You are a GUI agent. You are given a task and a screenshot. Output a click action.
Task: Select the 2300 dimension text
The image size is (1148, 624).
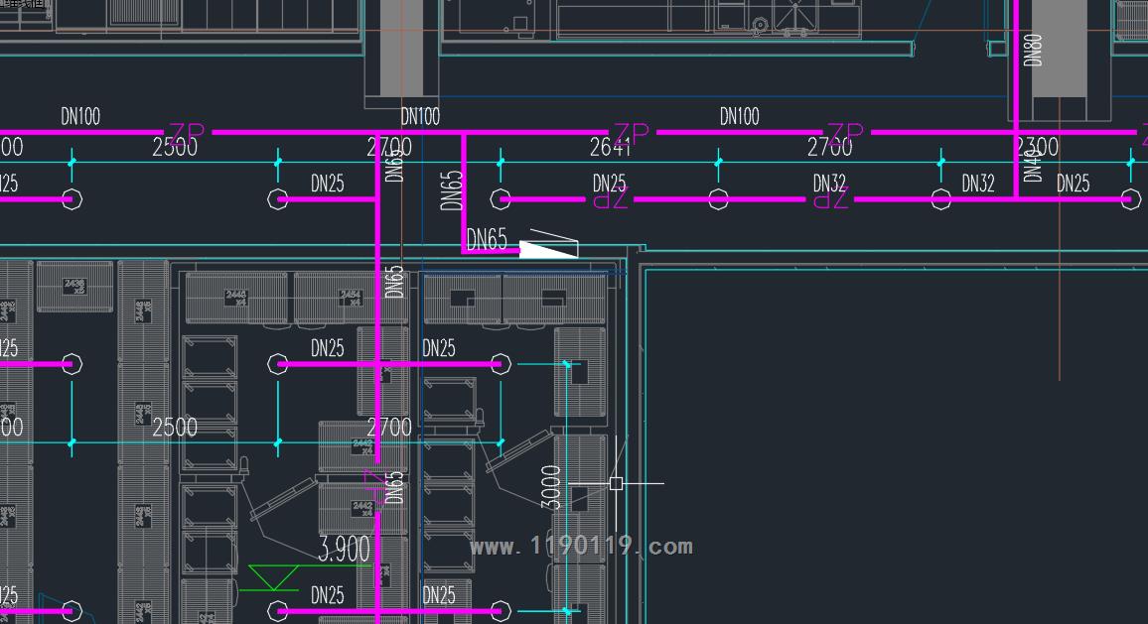point(1037,148)
